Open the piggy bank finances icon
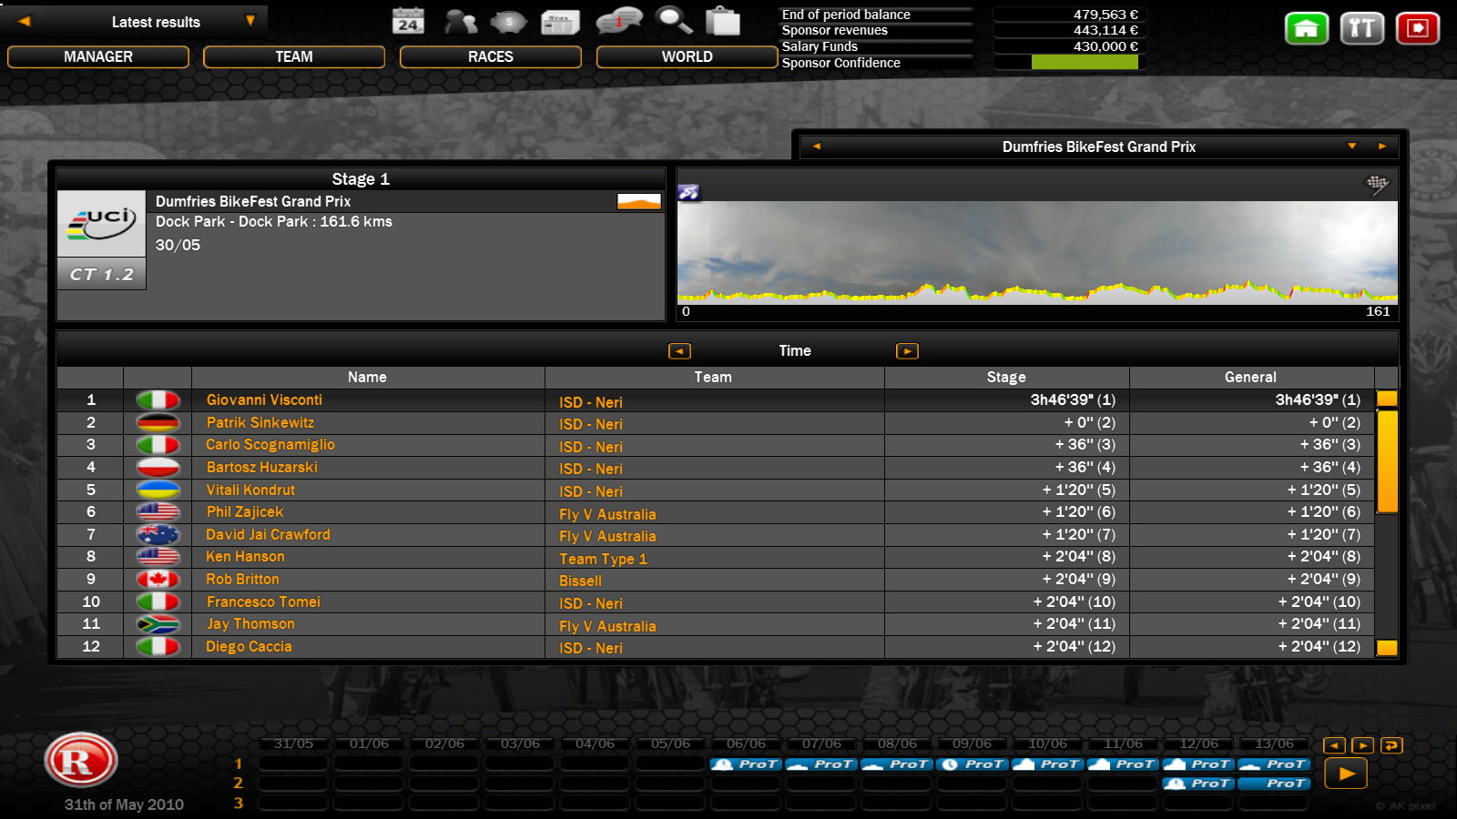The image size is (1457, 819). point(508,21)
